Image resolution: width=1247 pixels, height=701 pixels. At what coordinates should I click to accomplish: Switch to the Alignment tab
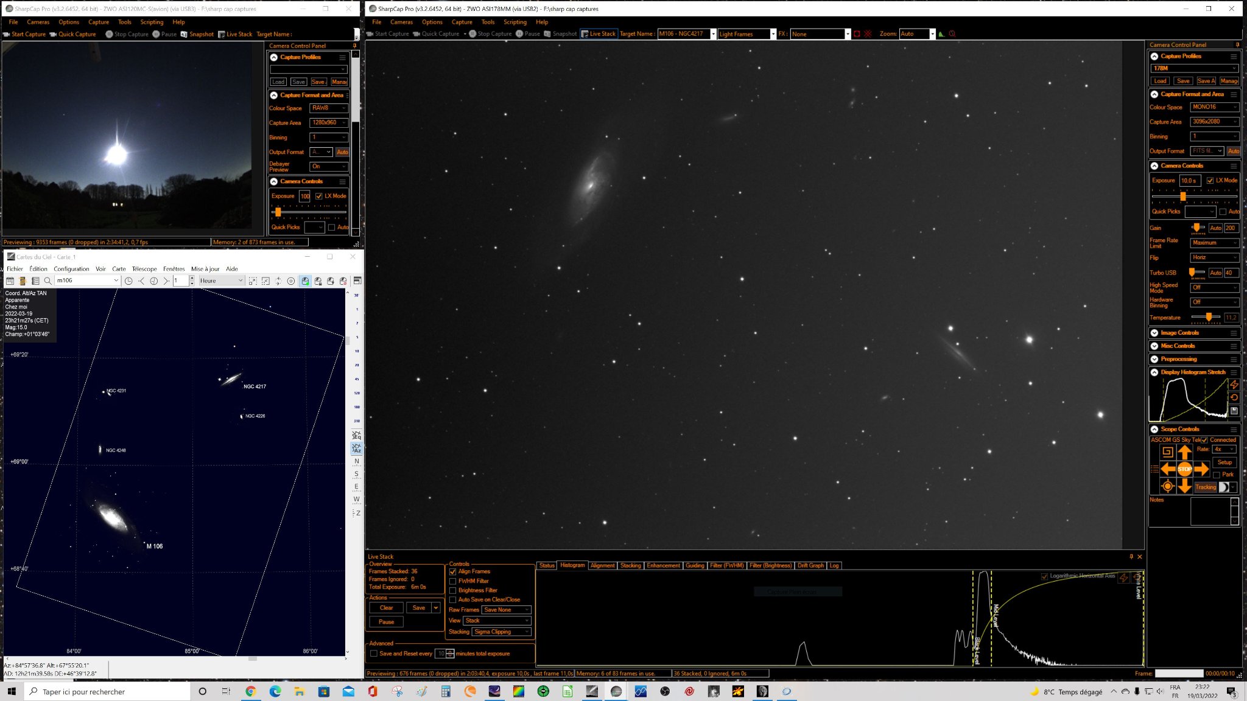point(602,565)
